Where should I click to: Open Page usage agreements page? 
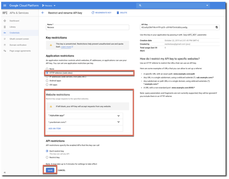click(20, 51)
